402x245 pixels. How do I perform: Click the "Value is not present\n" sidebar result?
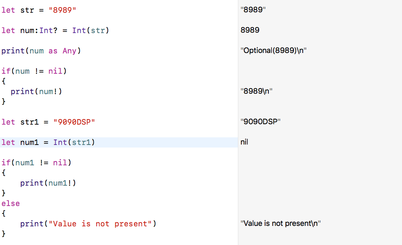[x=280, y=223]
